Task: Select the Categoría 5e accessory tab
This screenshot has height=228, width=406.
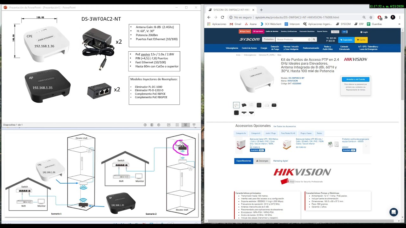Action: click(241, 133)
